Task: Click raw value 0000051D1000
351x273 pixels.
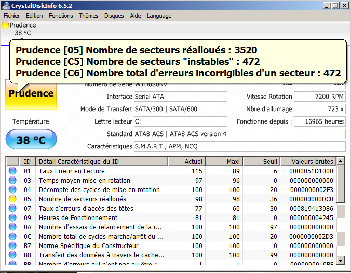Action: coord(311,171)
